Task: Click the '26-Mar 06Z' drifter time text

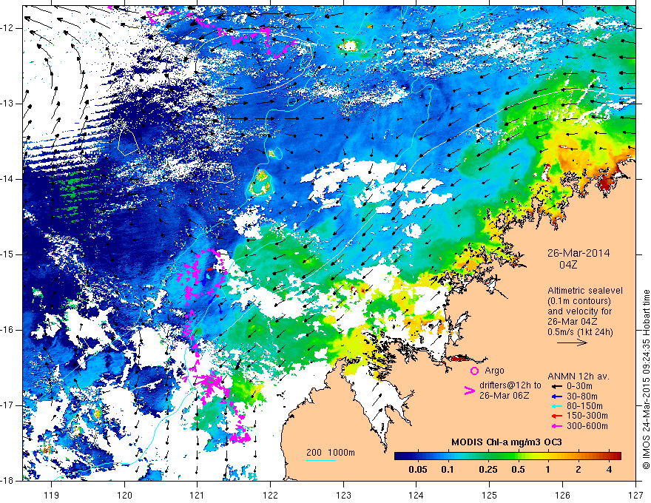Action: (x=504, y=396)
